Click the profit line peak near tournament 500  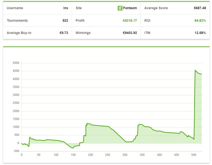(195, 70)
